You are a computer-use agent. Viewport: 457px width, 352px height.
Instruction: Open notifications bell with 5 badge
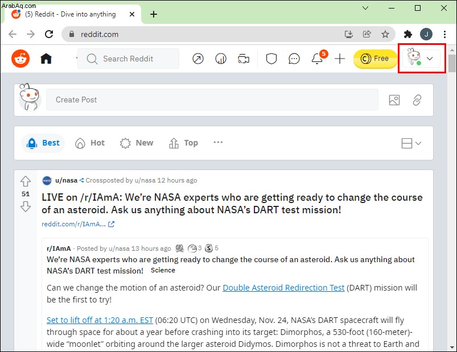[x=318, y=58]
